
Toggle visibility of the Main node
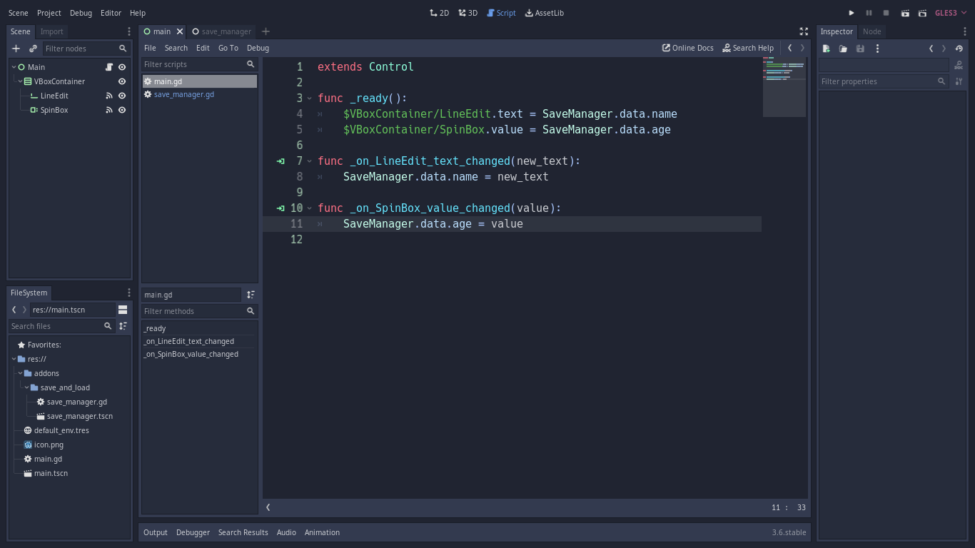tap(122, 67)
